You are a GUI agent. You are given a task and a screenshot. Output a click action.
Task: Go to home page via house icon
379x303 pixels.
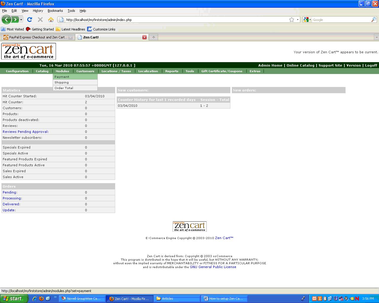[51, 20]
